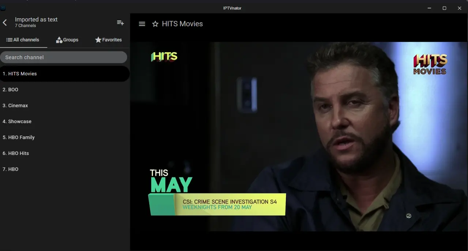Open the Favorites tab

(x=108, y=40)
